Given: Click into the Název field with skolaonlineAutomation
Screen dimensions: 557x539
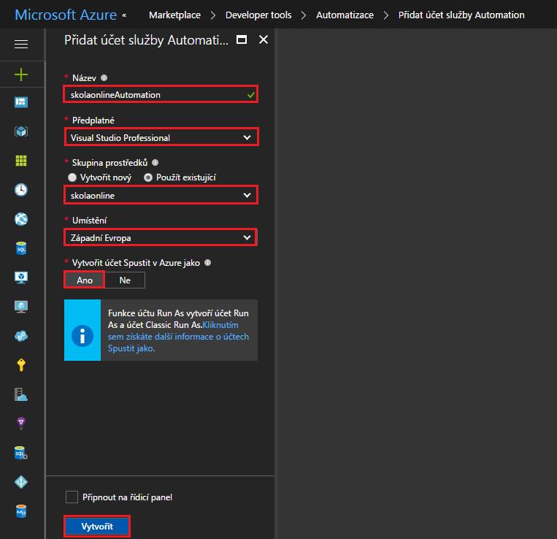Looking at the screenshot, I should pos(161,94).
